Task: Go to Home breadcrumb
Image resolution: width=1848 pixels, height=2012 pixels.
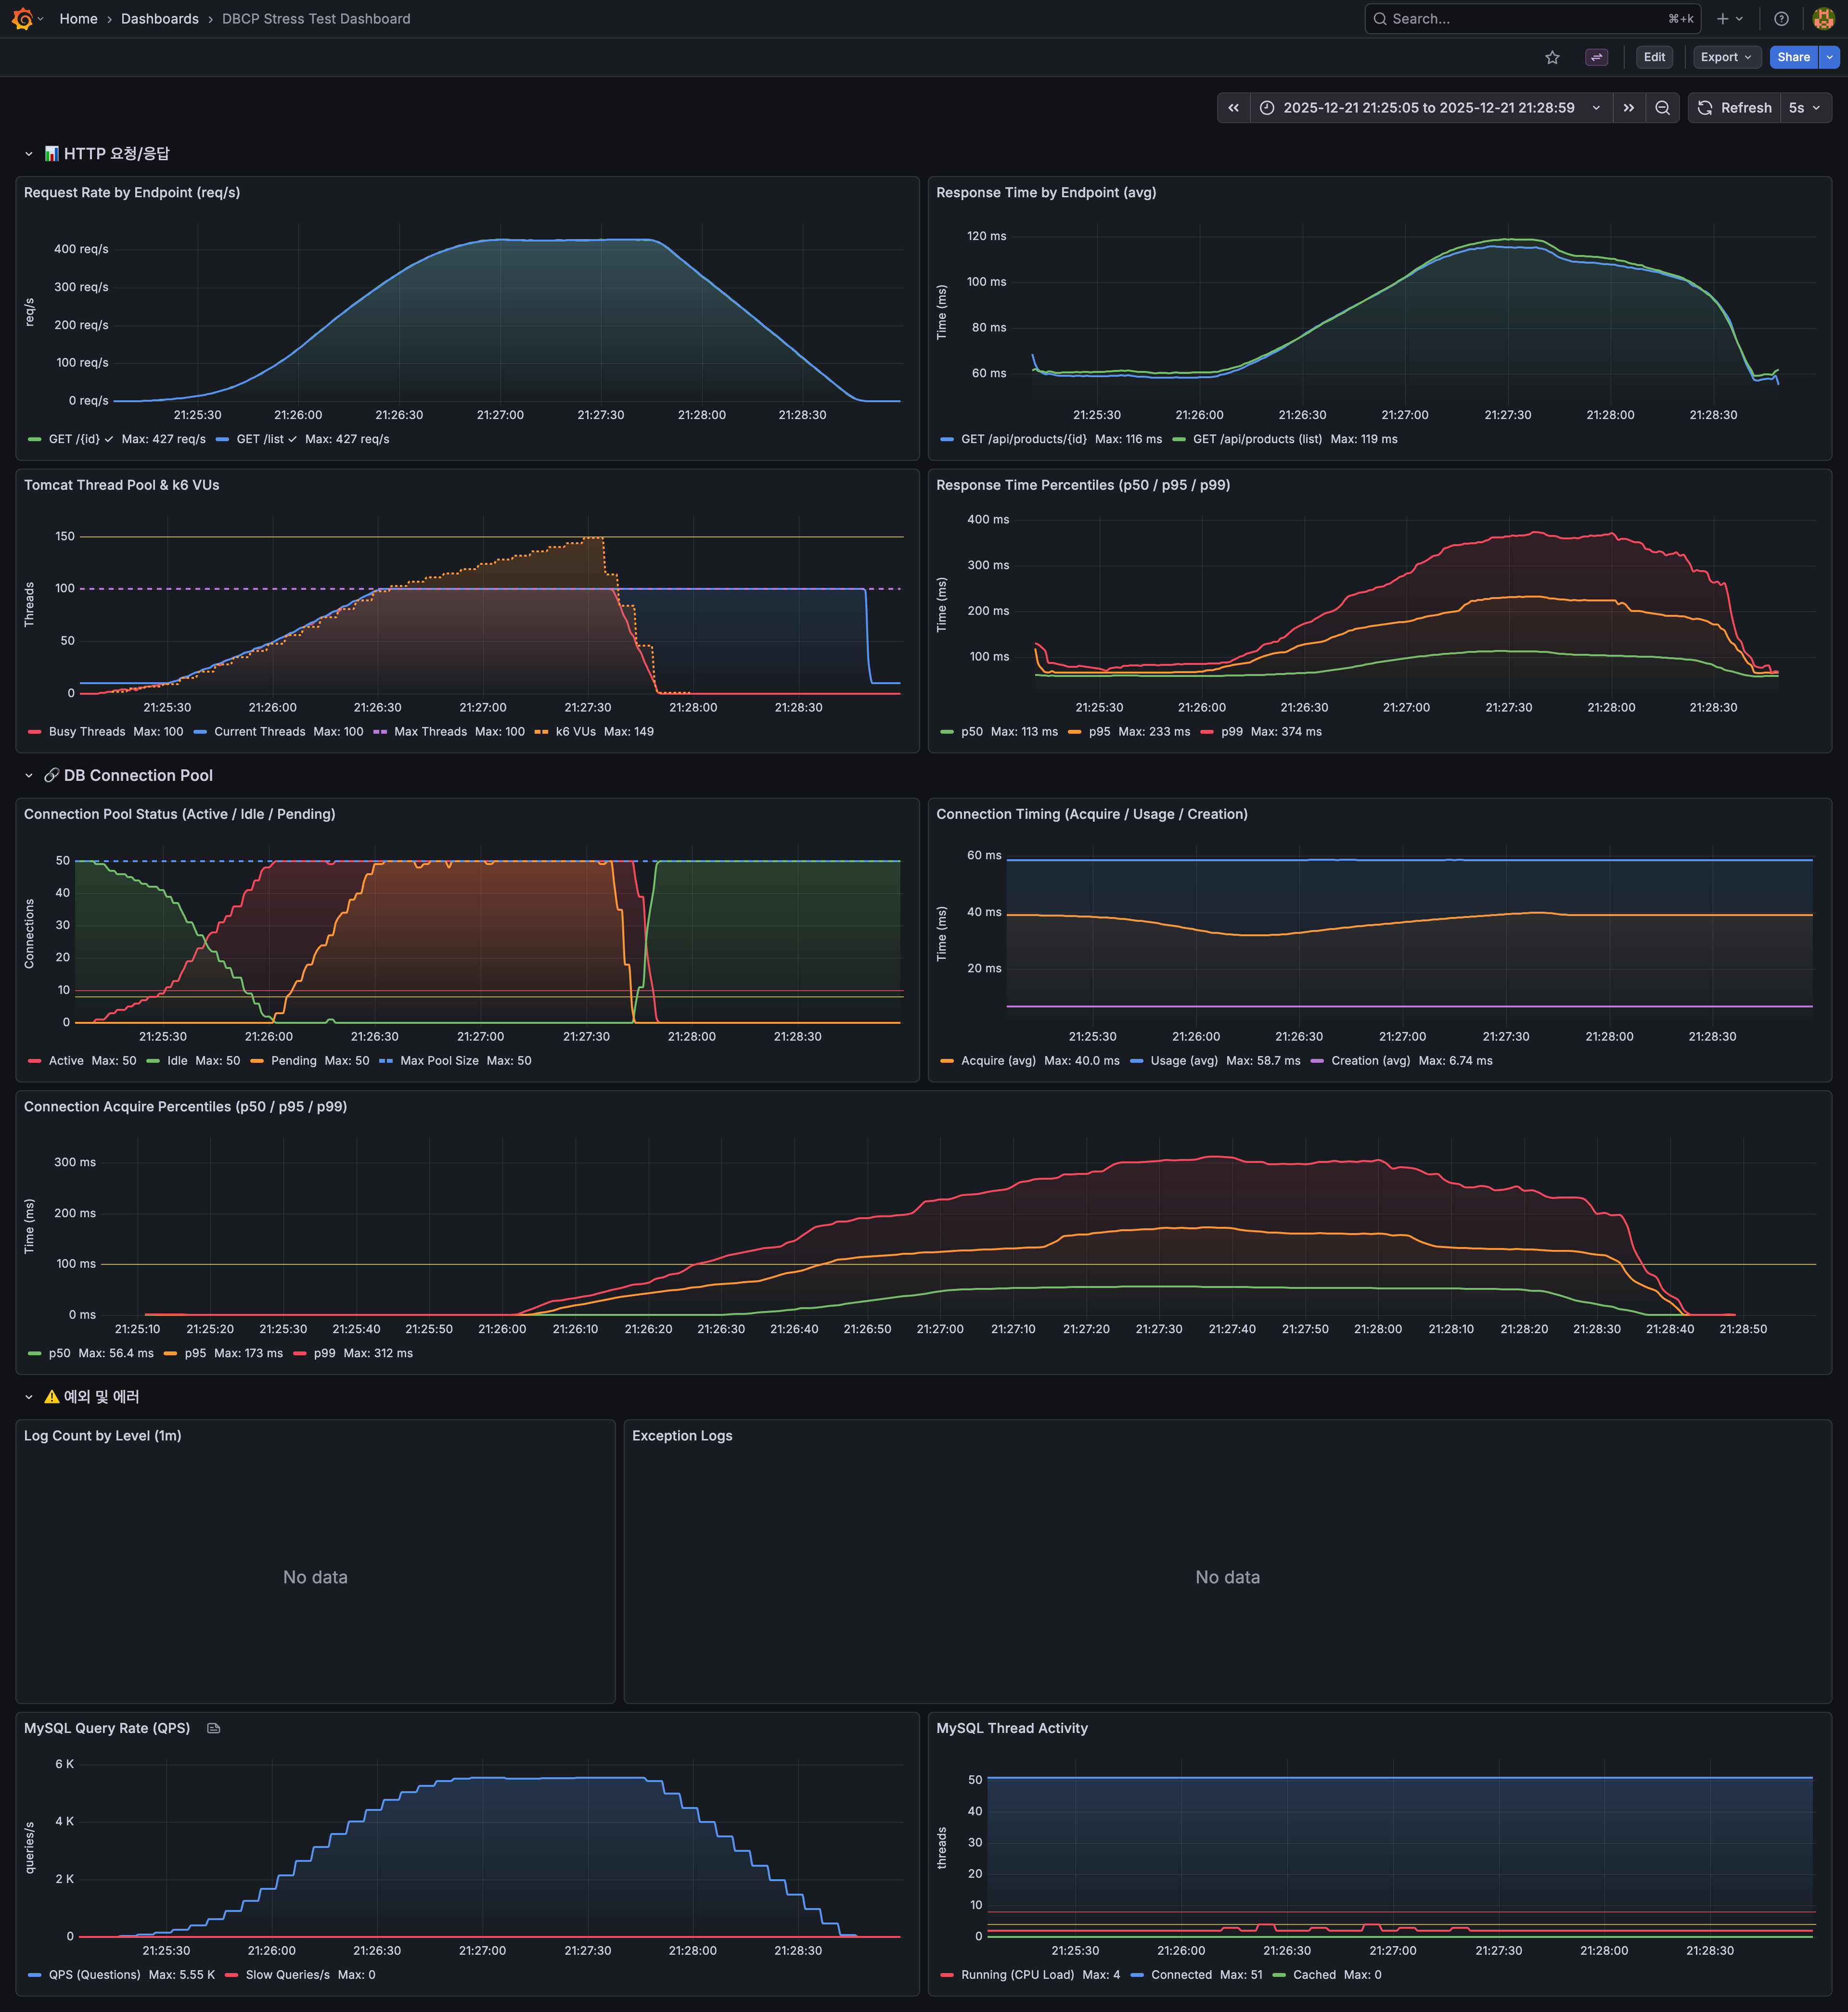Action: click(78, 19)
